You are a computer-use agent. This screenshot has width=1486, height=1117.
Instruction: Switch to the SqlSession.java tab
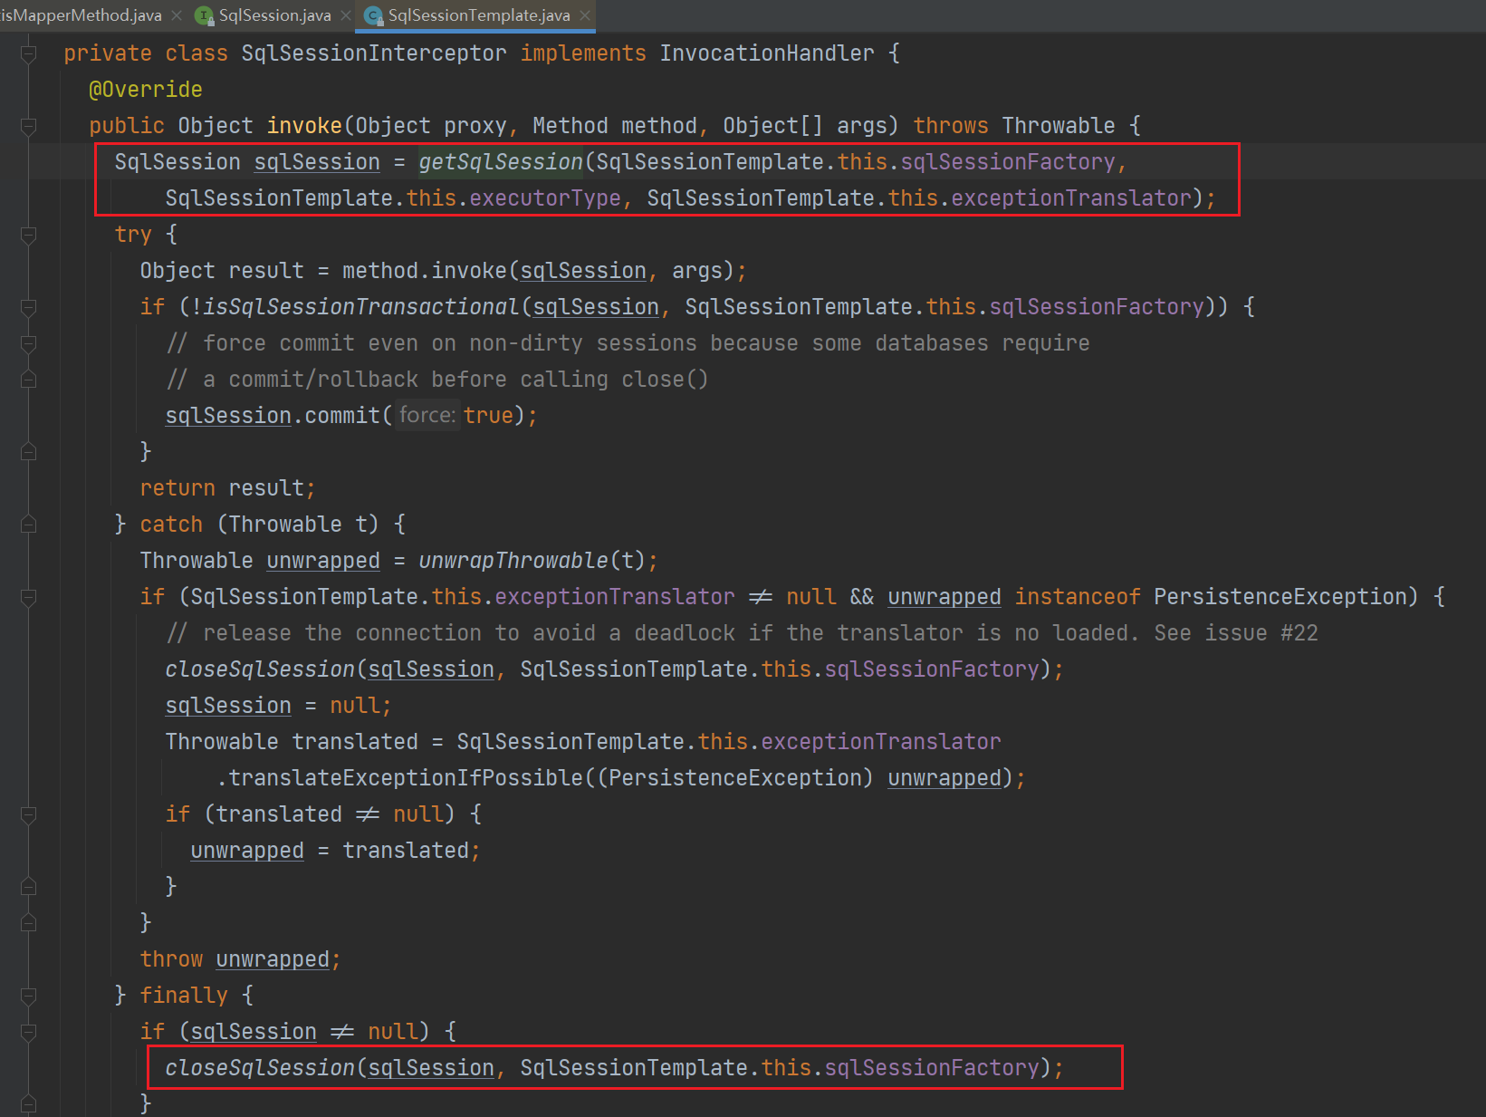click(x=274, y=15)
